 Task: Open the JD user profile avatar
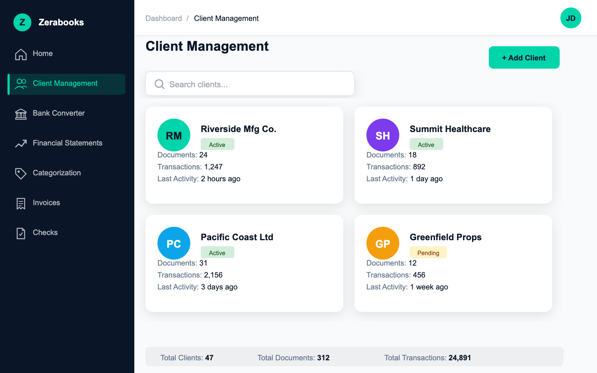tap(571, 18)
